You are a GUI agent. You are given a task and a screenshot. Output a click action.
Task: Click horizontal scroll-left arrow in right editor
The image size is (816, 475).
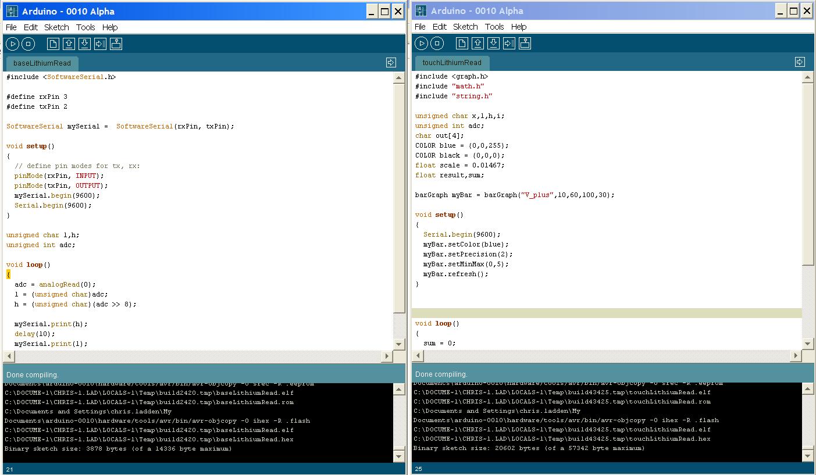coord(417,355)
